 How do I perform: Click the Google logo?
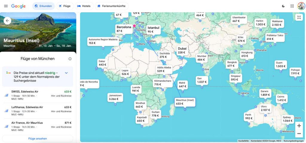tap(18, 6)
